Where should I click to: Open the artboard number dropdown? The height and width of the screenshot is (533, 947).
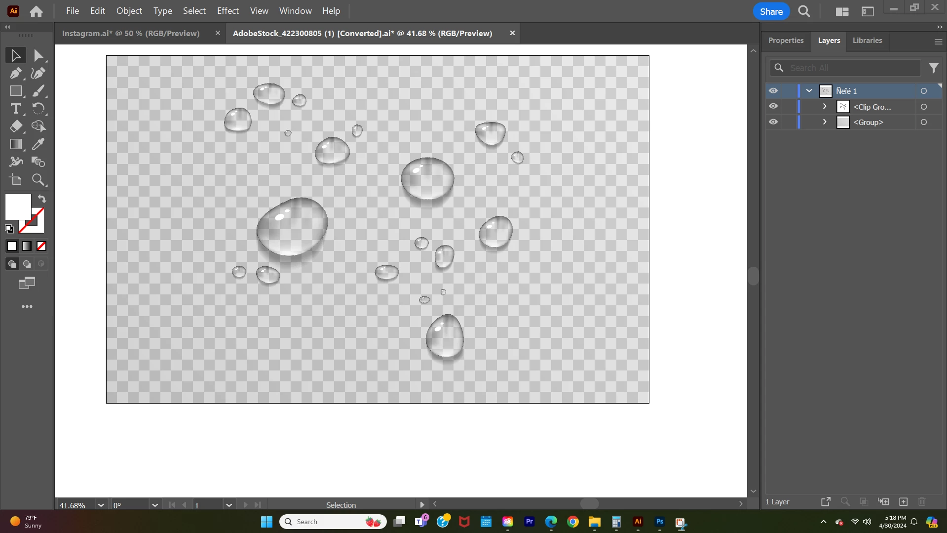(x=229, y=505)
